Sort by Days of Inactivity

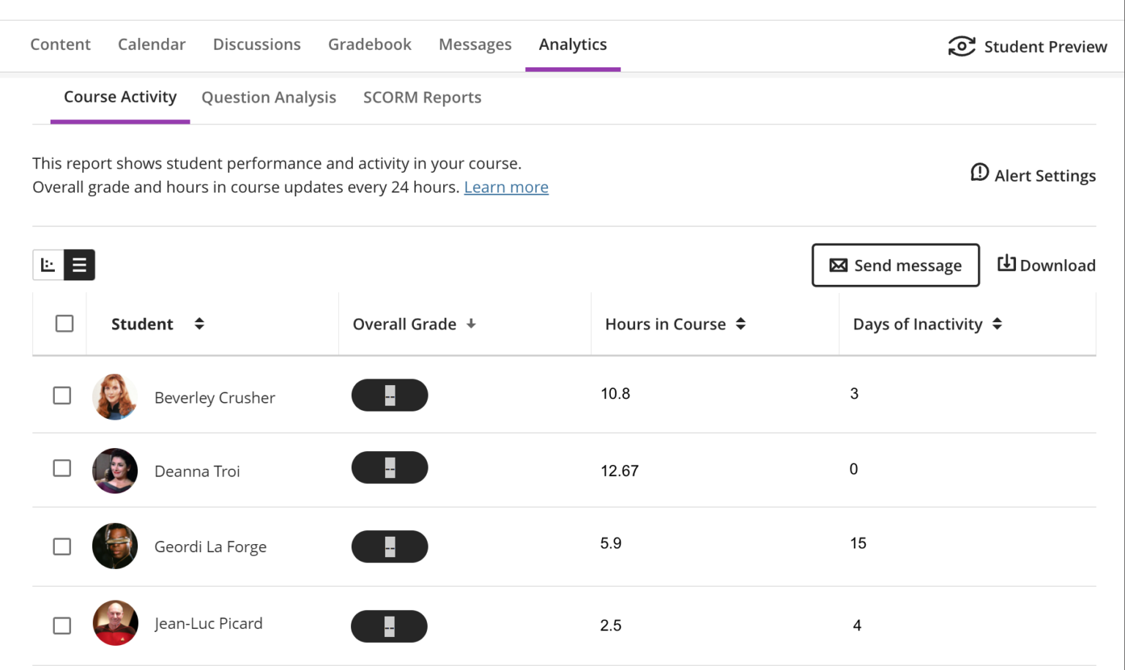coord(998,323)
